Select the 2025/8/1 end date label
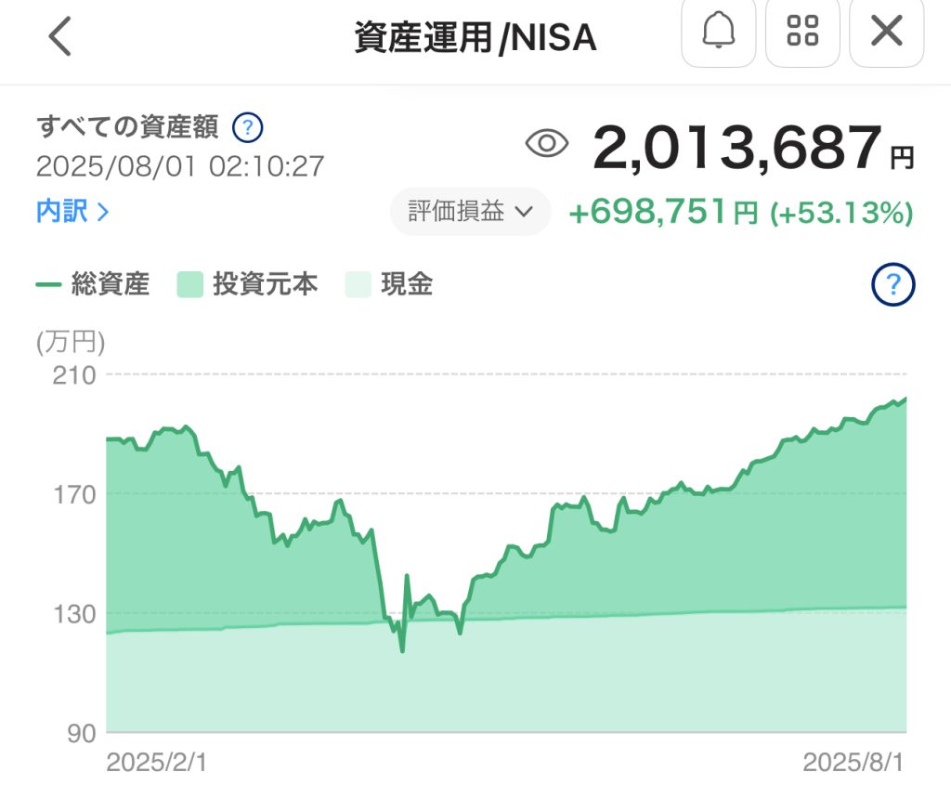Screen dimensions: 951x785 point(853,762)
